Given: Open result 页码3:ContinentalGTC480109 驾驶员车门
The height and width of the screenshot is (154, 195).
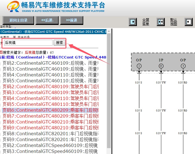Looking at the screenshot, I should click(50, 92).
